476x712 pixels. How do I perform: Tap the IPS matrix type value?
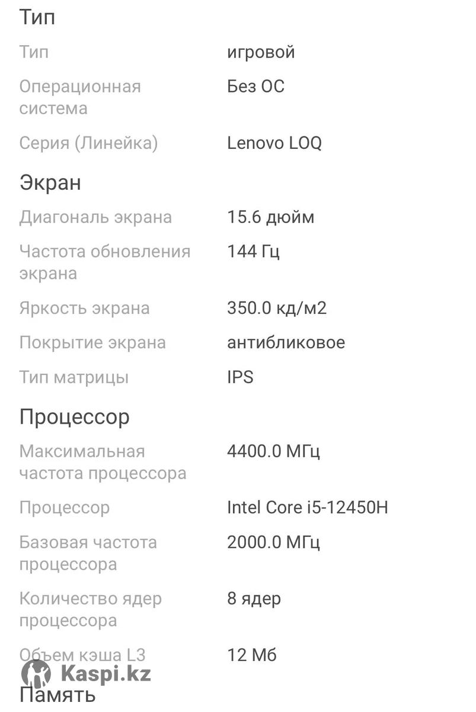coord(240,377)
